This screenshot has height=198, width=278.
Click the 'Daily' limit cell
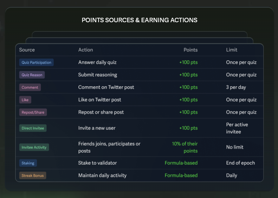[x=231, y=175]
